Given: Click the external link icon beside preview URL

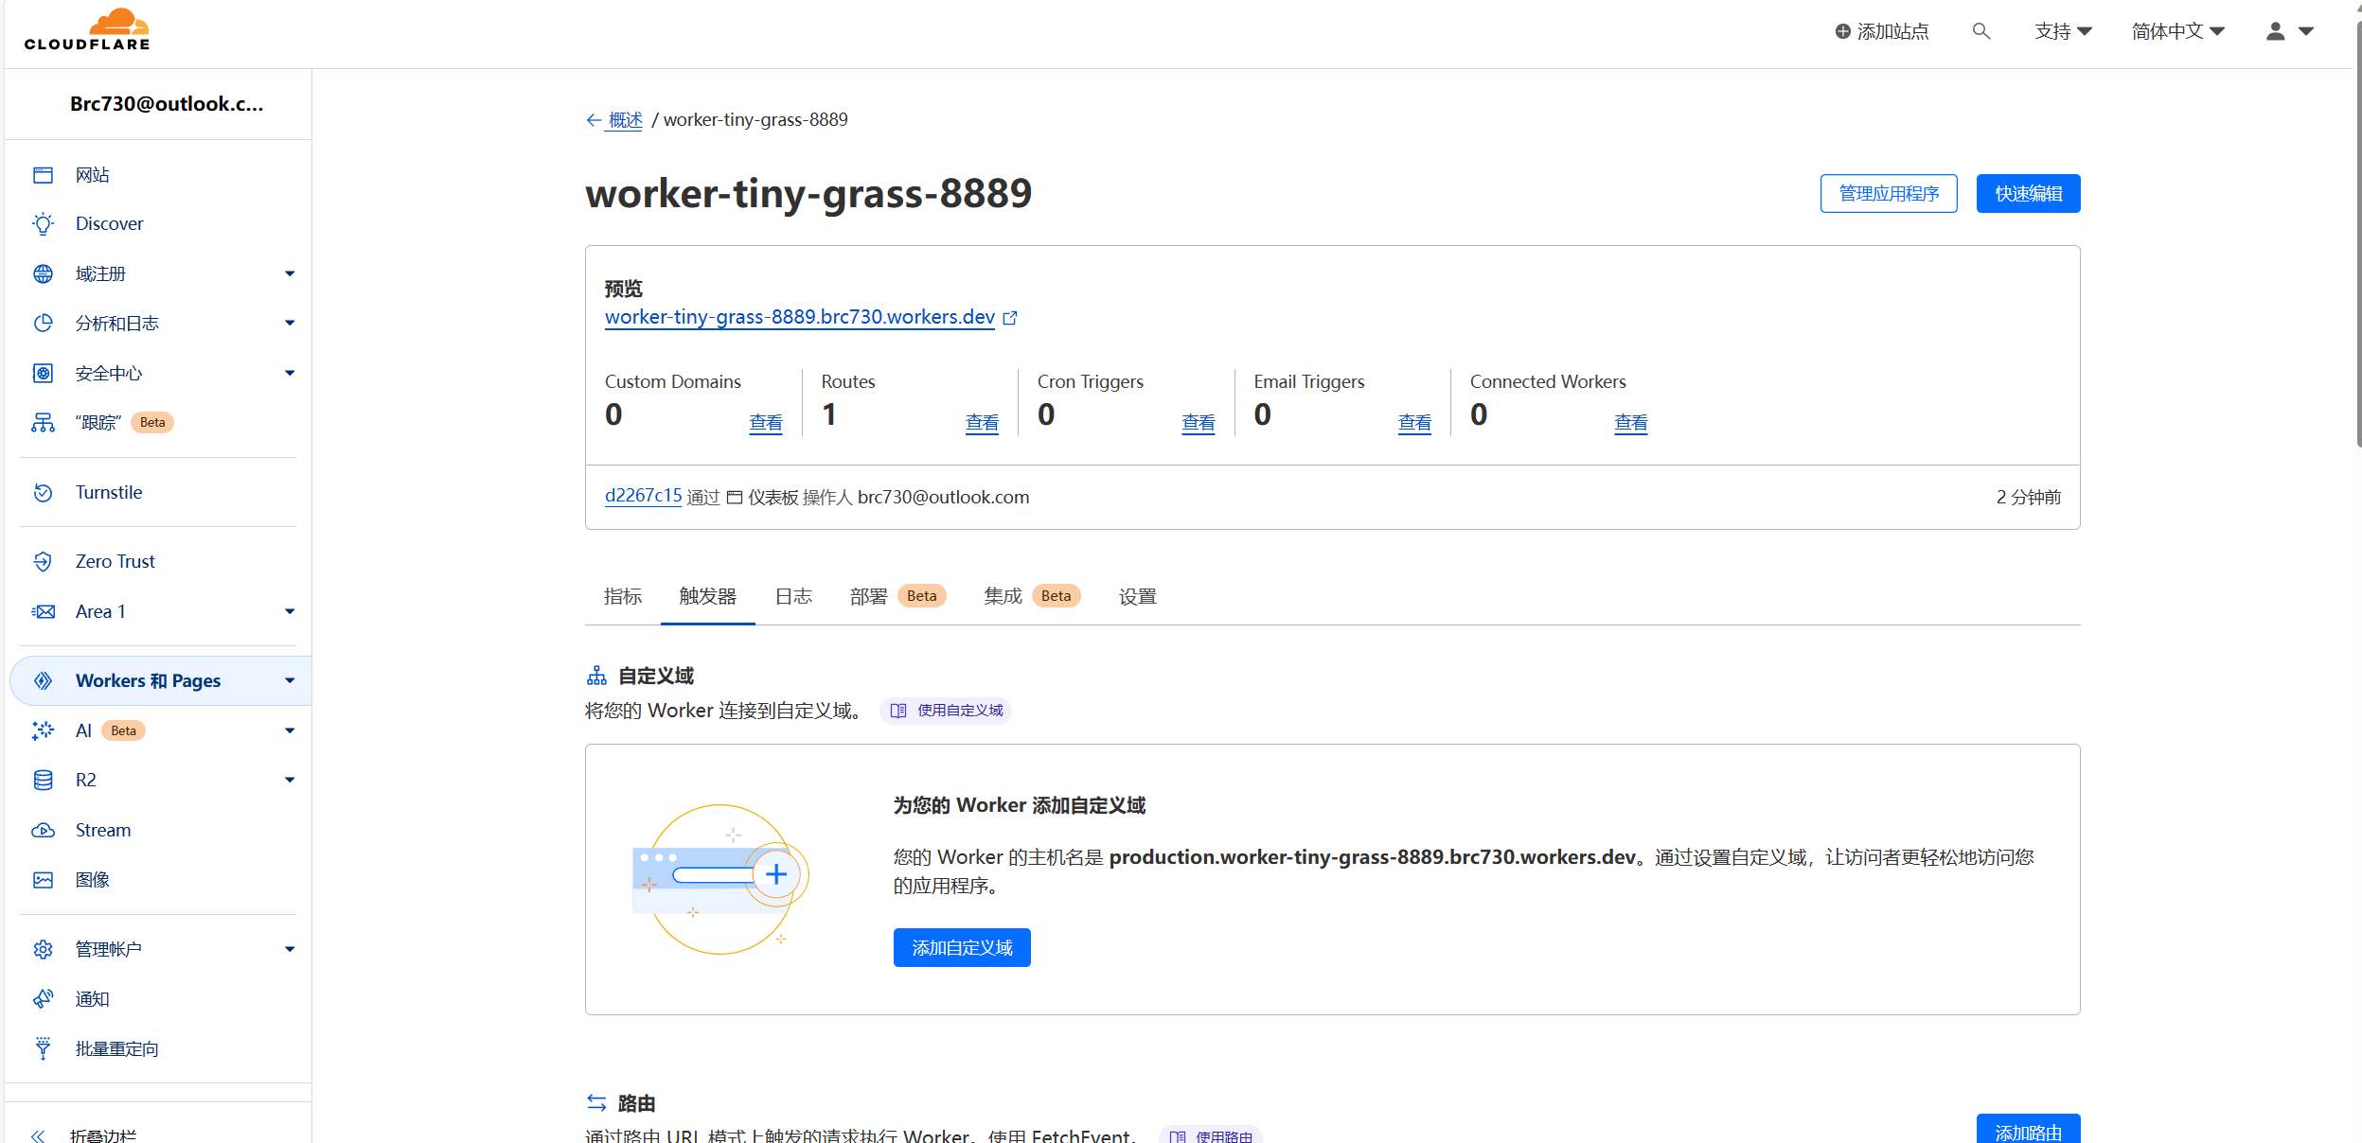Looking at the screenshot, I should (1010, 318).
